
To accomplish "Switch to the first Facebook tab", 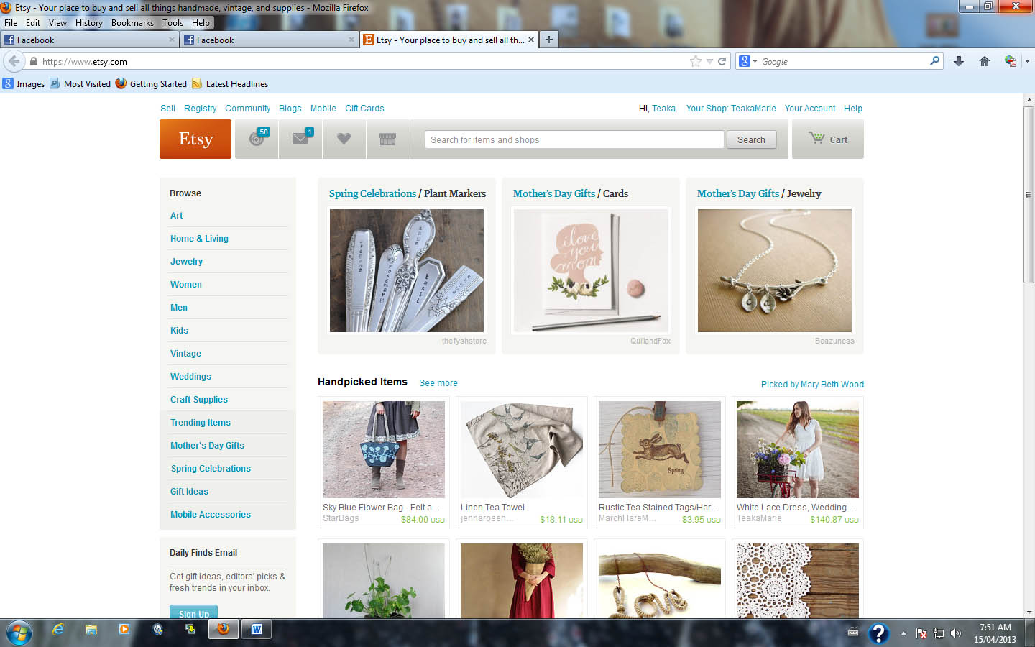I will [x=89, y=40].
